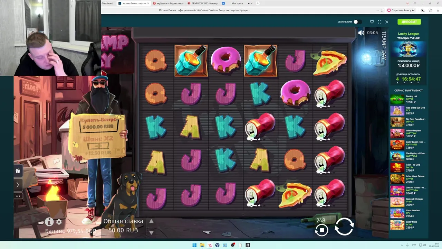Image resolution: width=442 pixels, height=249 pixels.
Task: Click prize fund amount 1500000 ₽
Action: [409, 65]
